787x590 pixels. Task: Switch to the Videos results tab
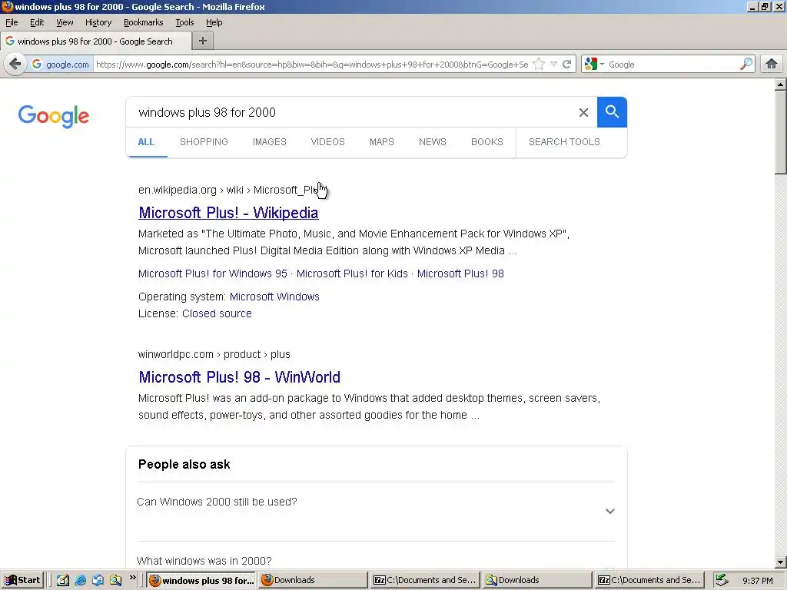click(327, 142)
